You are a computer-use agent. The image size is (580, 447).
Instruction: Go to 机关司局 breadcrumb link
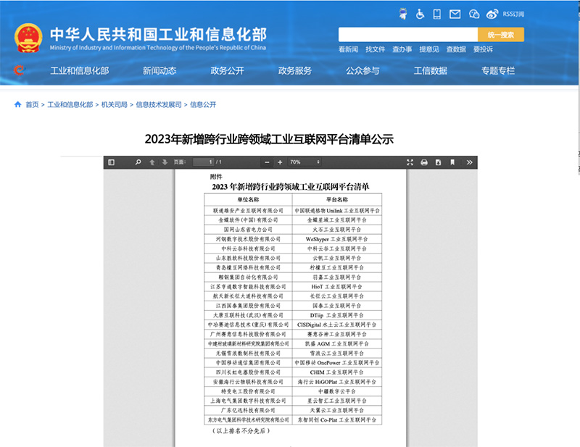coord(115,104)
